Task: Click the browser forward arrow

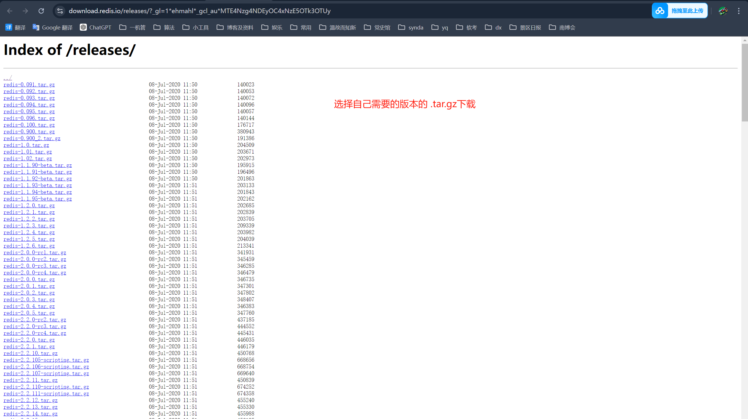Action: 25,11
